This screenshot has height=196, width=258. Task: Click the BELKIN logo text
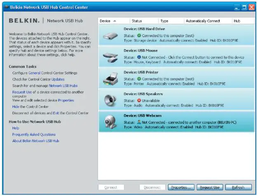[24, 21]
